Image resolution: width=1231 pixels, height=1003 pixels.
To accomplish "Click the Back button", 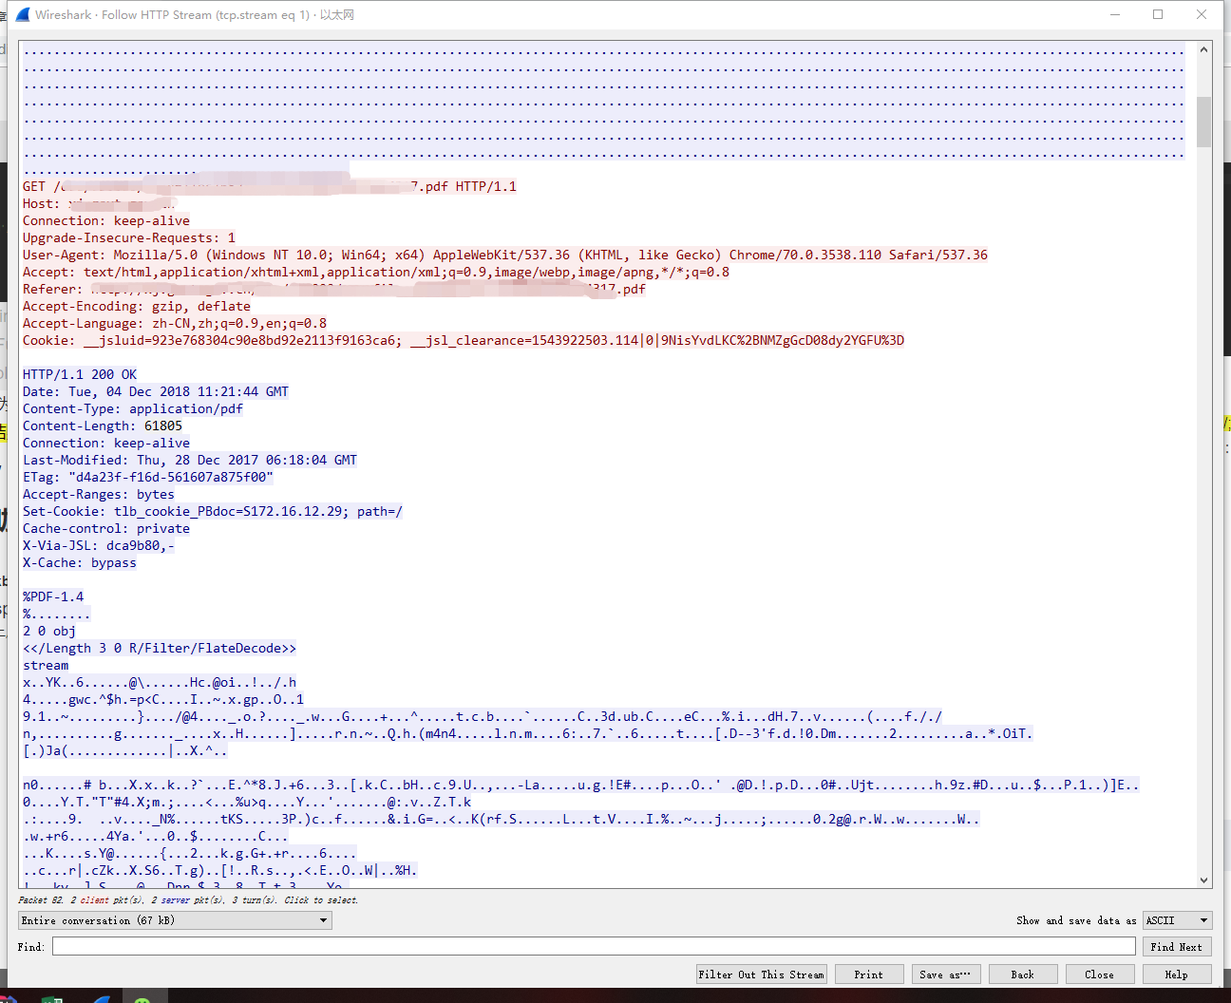I will point(1023,975).
